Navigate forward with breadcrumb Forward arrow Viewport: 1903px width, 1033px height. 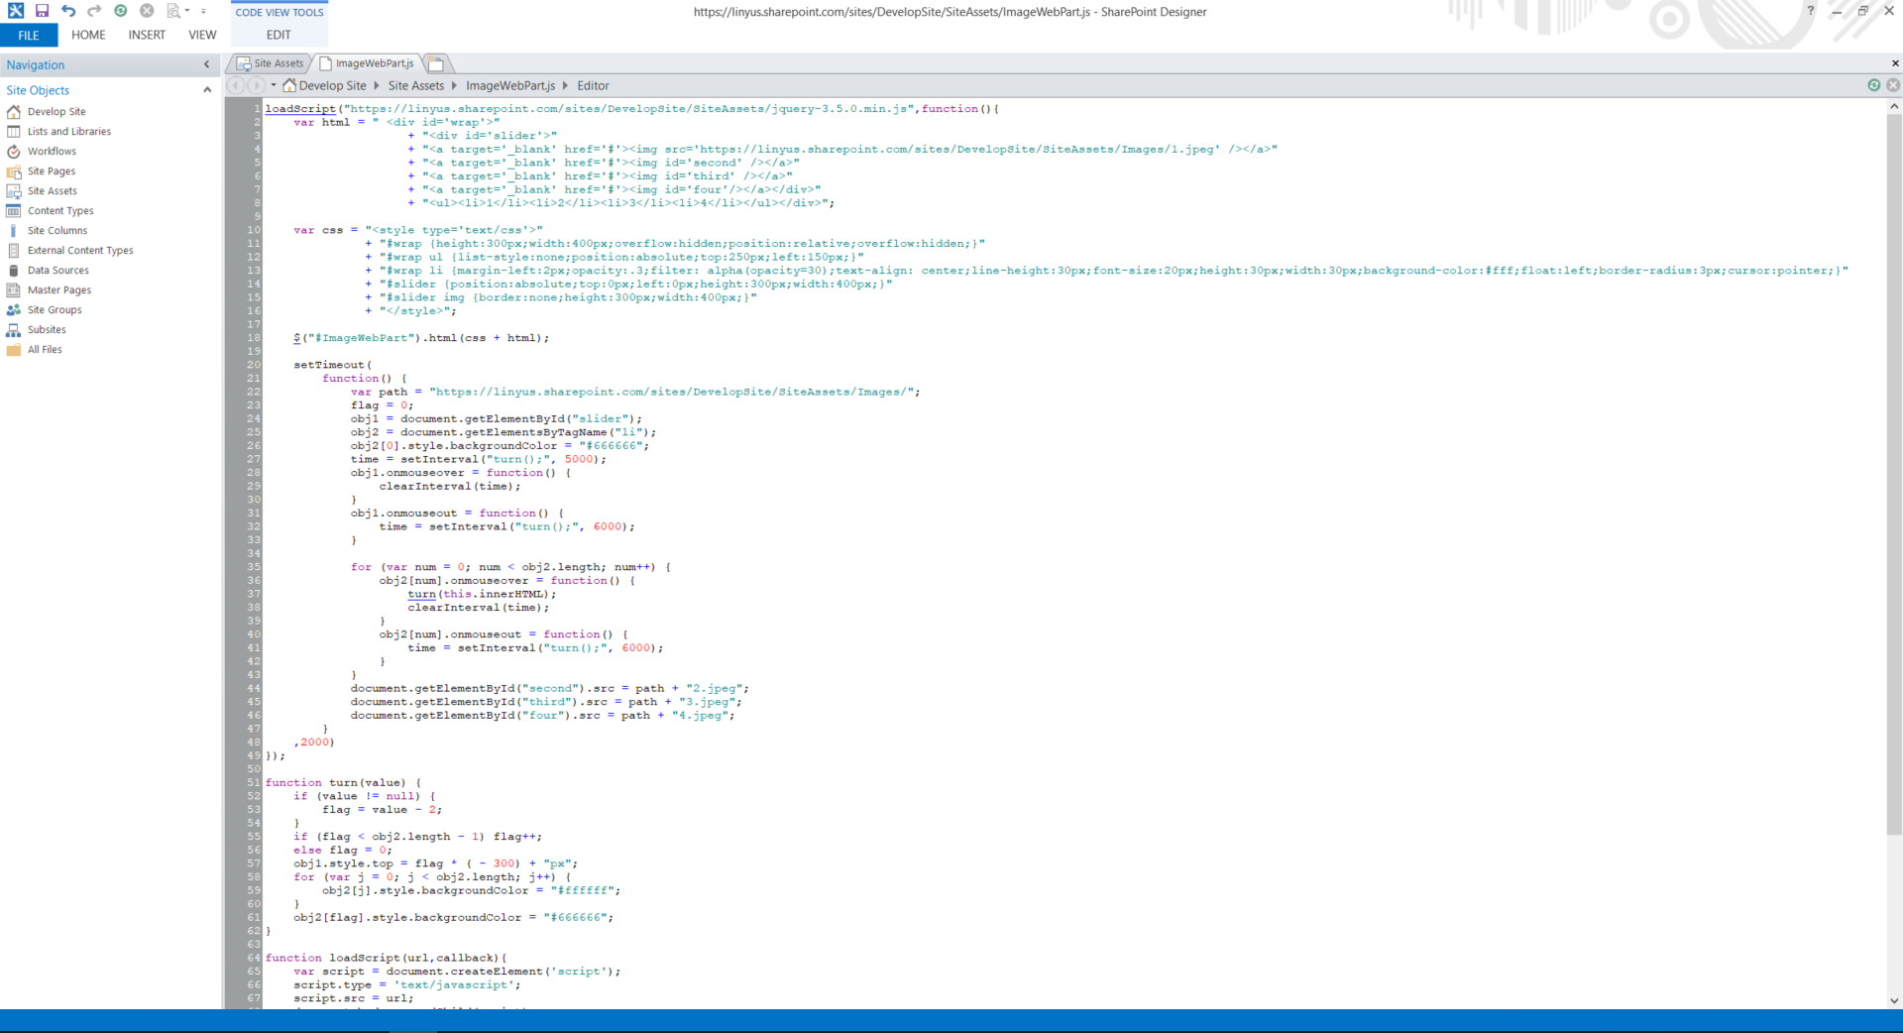coord(256,85)
